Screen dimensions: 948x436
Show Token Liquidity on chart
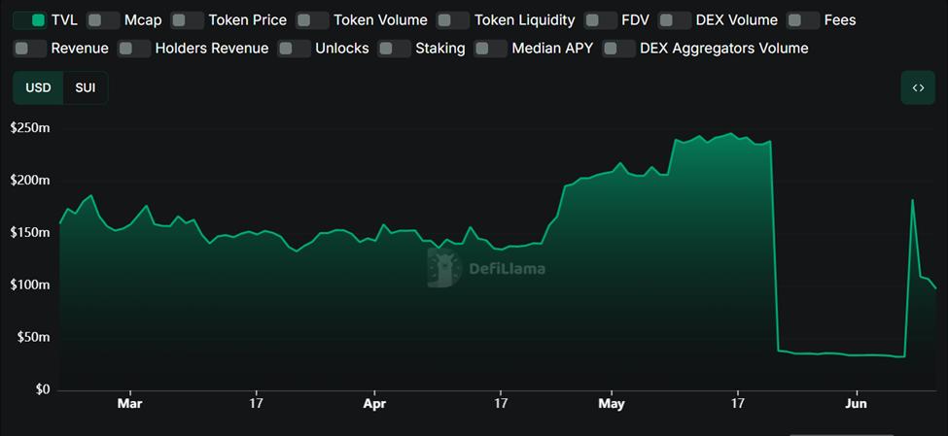[452, 19]
